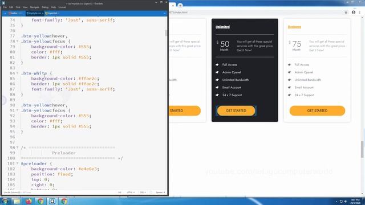The height and width of the screenshot is (205, 365).
Task: Switch to the mystyle.css editor tab
Action: pos(34,13)
